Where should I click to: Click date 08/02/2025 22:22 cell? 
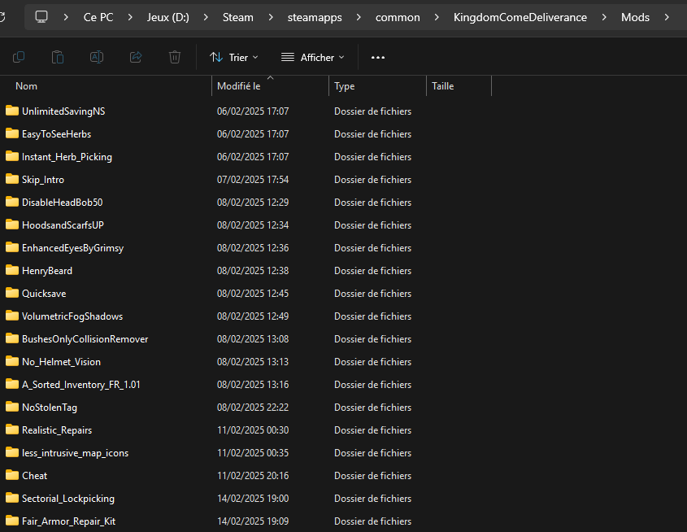[x=253, y=407]
